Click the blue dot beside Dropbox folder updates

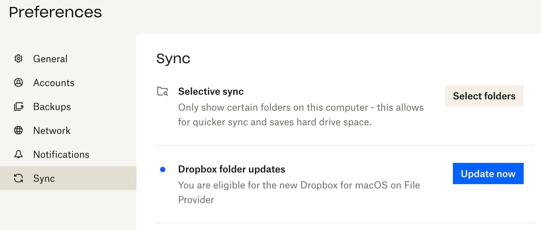point(163,170)
